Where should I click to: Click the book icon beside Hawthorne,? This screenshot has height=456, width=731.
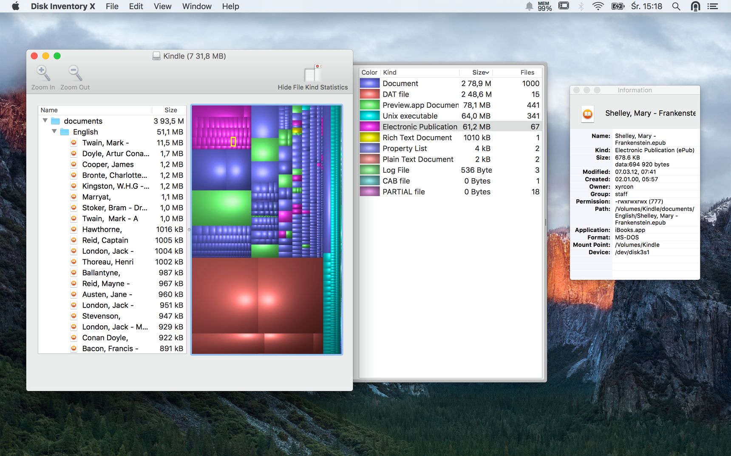click(x=74, y=229)
